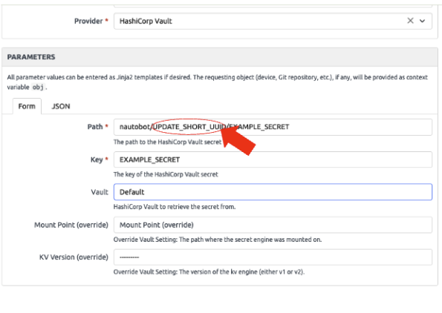
Task: Clear the HashiCorp Vault provider selection
Action: click(x=410, y=21)
